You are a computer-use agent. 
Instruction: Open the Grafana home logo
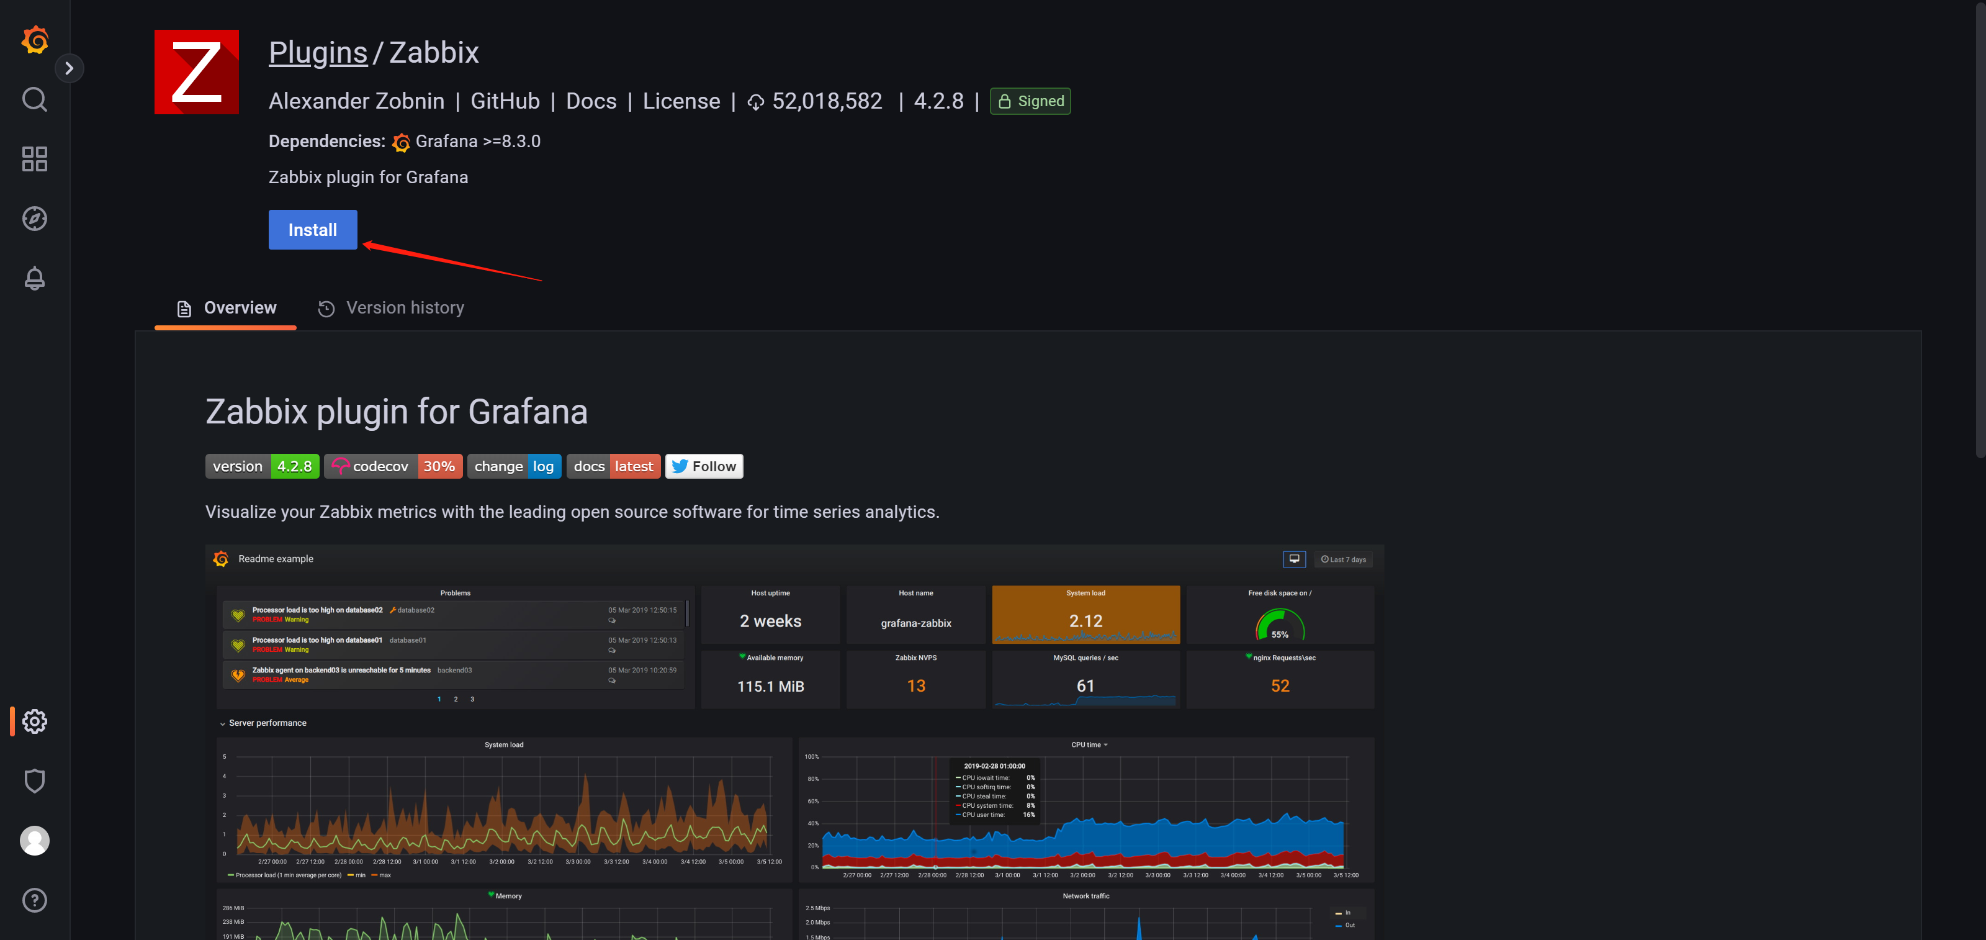(35, 39)
